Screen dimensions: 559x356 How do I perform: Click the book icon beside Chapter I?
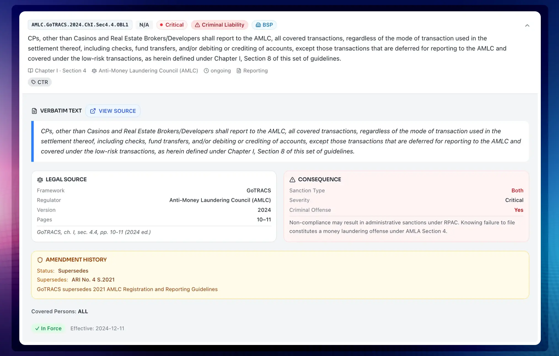31,71
